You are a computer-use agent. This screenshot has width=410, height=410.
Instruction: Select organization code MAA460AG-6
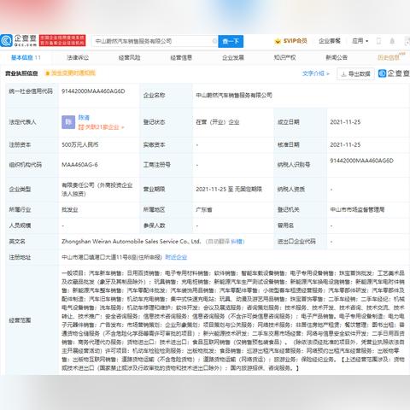[79, 165]
